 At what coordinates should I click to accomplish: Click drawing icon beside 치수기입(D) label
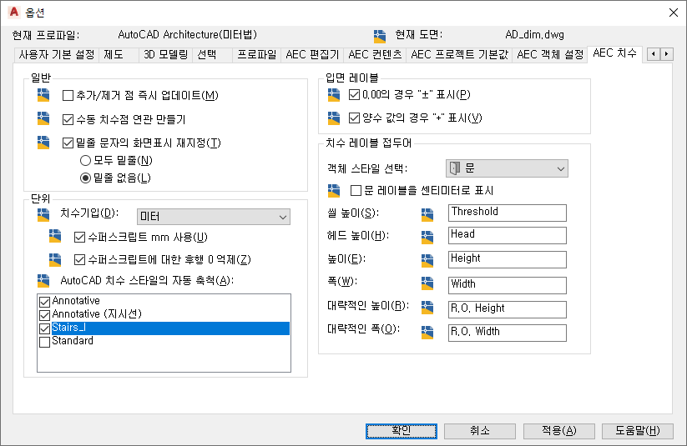pos(43,214)
